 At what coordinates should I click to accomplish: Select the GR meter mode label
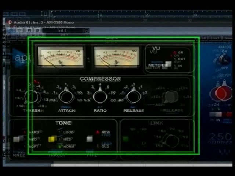[x=180, y=52]
